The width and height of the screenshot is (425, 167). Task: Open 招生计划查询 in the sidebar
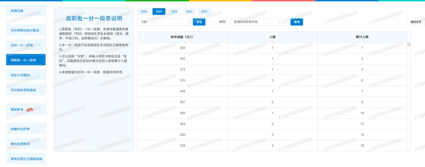[x=26, y=75]
